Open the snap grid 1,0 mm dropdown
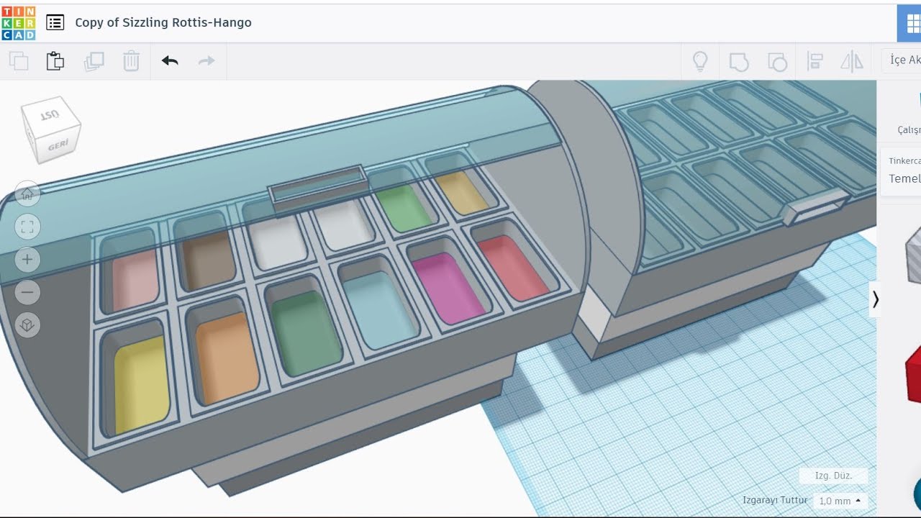921x518 pixels. 840,501
